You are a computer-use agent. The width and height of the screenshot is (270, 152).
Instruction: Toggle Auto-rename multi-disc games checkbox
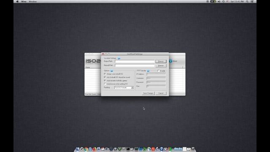[x=105, y=81]
